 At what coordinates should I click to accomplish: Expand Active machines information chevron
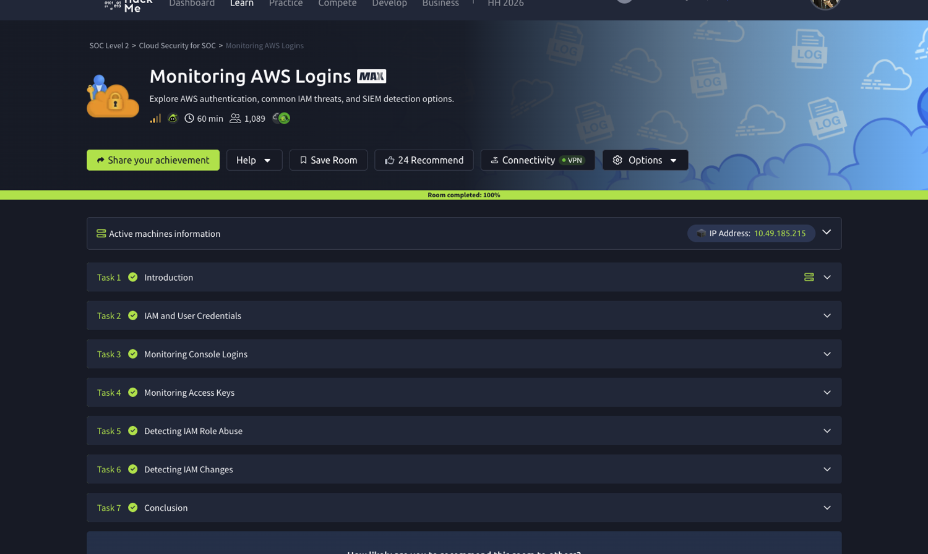pos(827,232)
